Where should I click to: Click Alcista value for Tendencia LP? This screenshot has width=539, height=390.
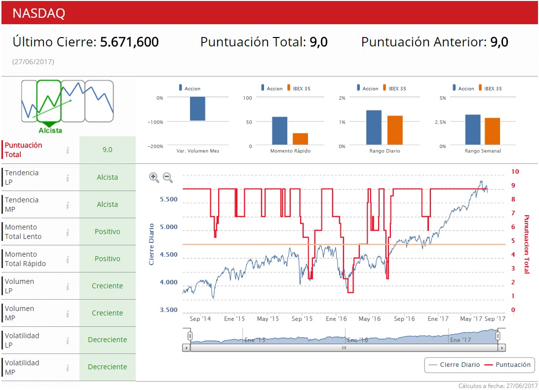(x=107, y=177)
